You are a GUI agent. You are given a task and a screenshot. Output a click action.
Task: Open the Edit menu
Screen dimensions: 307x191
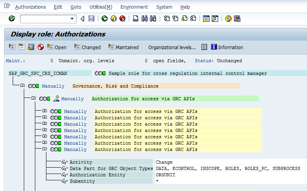(58, 7)
